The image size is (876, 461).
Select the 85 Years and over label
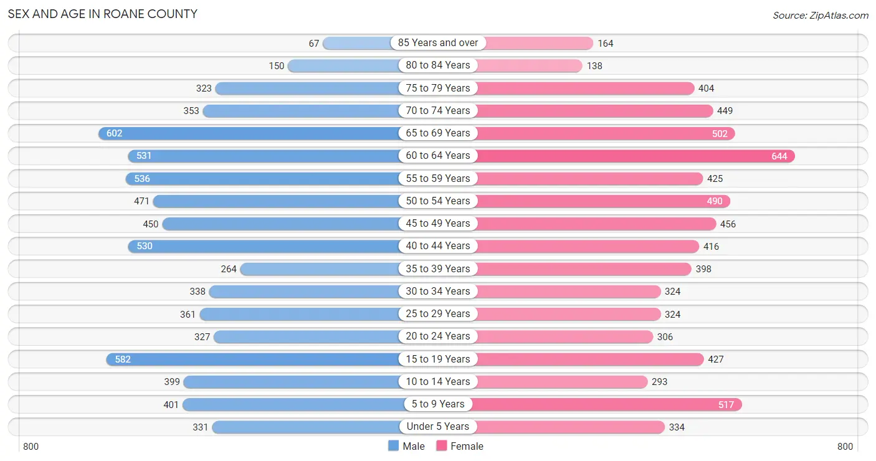[x=438, y=43]
